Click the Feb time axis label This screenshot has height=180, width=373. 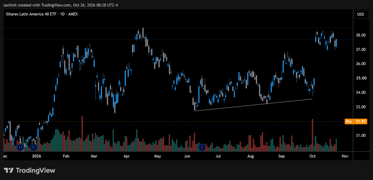pos(66,156)
